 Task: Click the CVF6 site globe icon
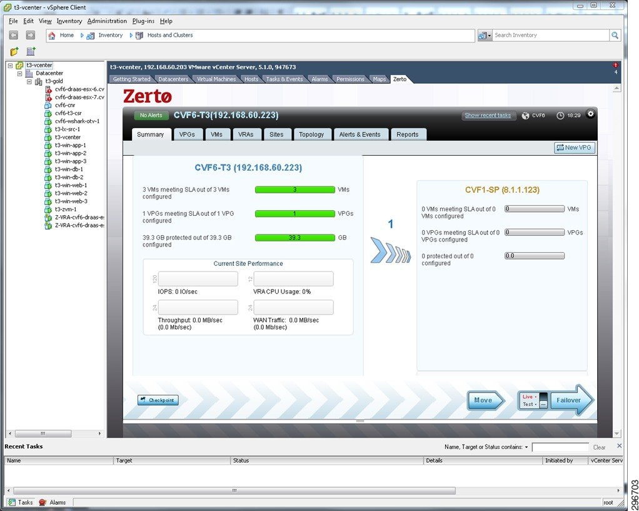coord(525,116)
